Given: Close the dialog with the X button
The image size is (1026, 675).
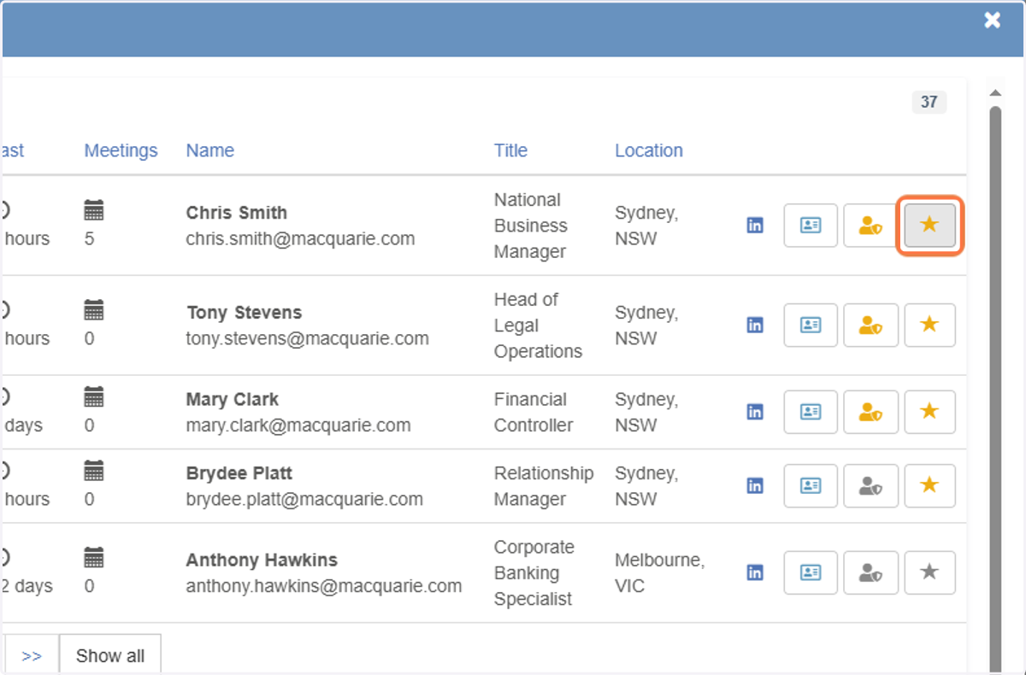Looking at the screenshot, I should (992, 21).
